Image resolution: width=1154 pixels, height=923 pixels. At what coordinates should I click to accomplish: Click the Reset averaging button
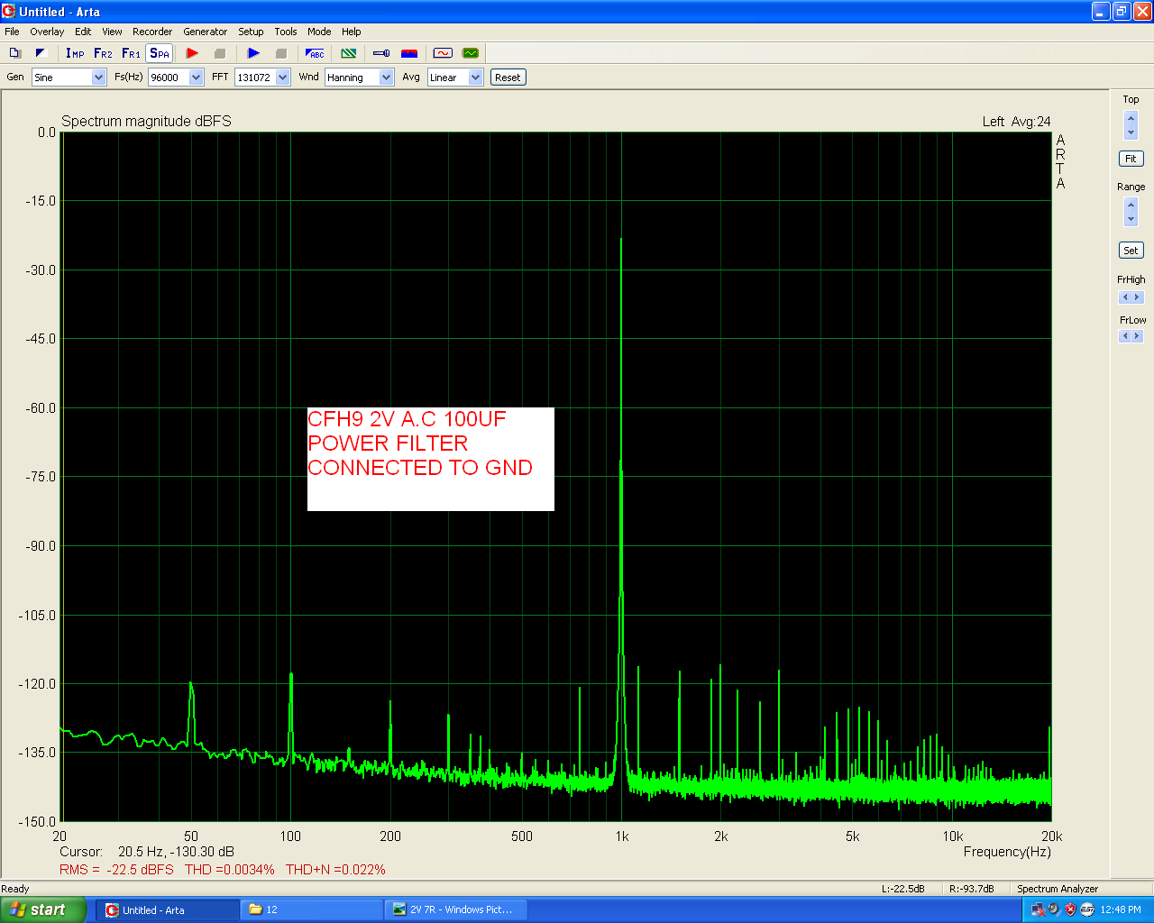coord(508,78)
